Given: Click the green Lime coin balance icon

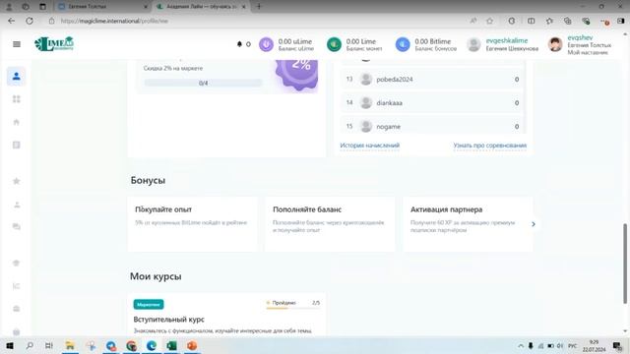Looking at the screenshot, I should click(x=334, y=44).
